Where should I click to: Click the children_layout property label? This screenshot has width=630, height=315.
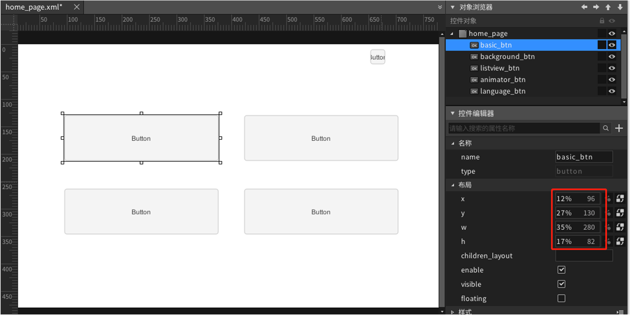tap(487, 256)
